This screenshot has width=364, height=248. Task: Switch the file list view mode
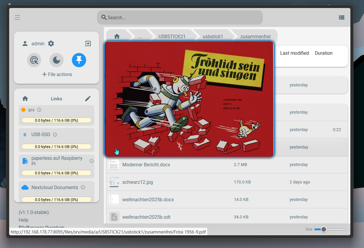click(x=342, y=17)
